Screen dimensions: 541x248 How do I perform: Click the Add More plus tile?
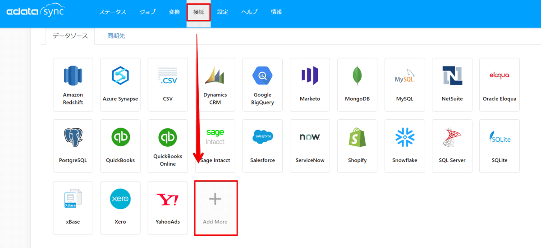tap(215, 208)
